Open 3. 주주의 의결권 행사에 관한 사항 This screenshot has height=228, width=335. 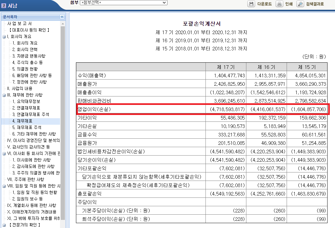point(36,173)
